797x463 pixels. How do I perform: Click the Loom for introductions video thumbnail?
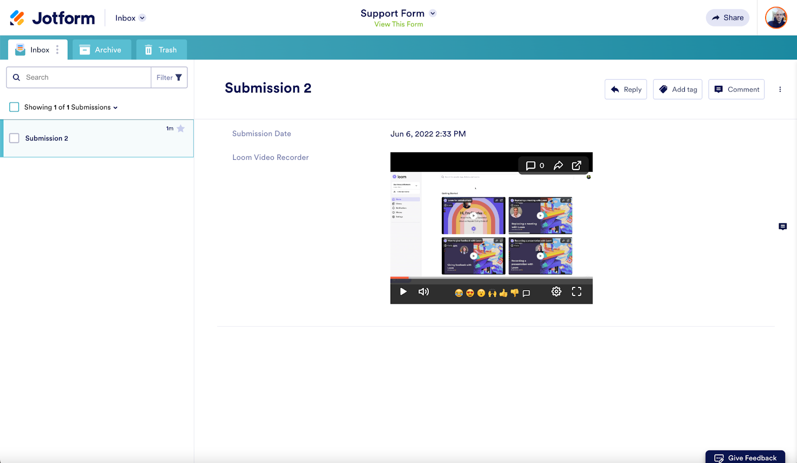[x=474, y=216]
